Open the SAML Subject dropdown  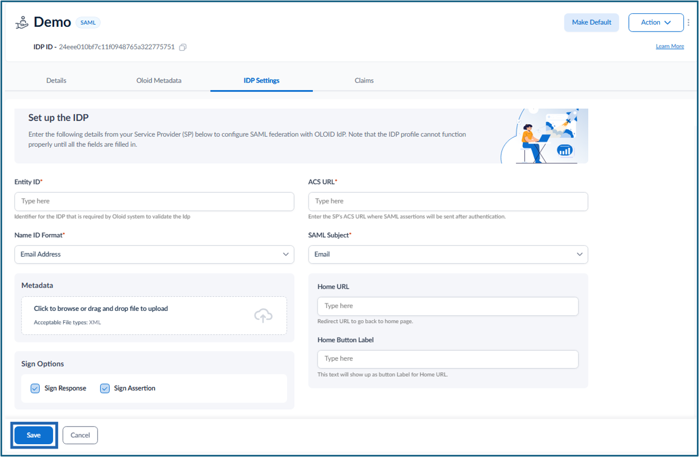tap(448, 254)
